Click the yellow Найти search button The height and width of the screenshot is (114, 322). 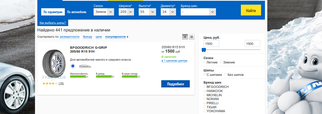(x=251, y=11)
